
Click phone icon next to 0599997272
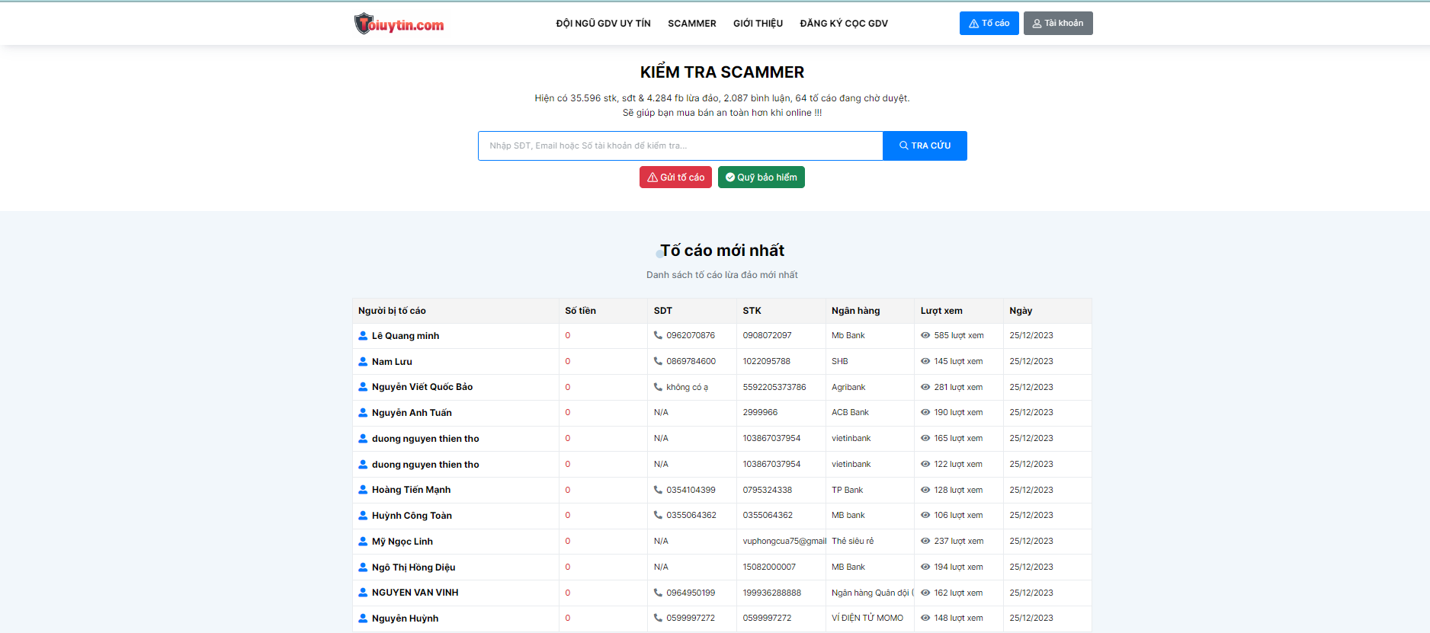tap(658, 618)
